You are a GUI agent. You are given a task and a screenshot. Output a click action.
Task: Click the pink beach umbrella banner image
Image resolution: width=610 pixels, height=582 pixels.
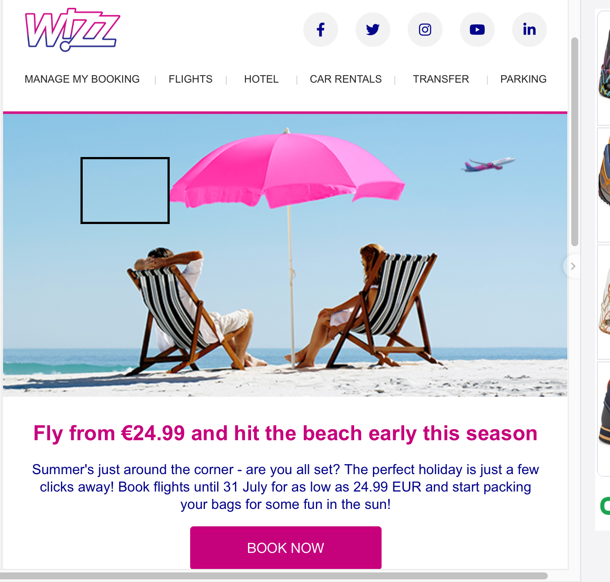(285, 255)
